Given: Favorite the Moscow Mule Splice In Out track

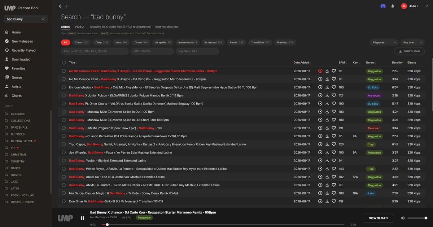Looking at the screenshot, I should pos(334,112).
